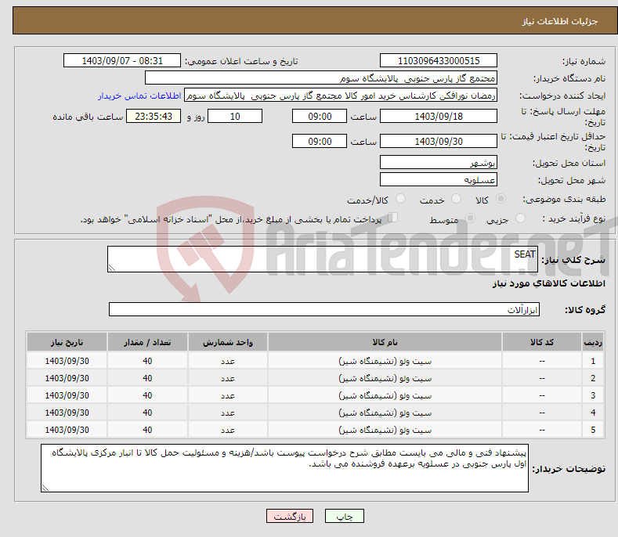This screenshot has width=618, height=537.
Task: Click the price validity date 1403/09/30 field
Action: tap(439, 141)
